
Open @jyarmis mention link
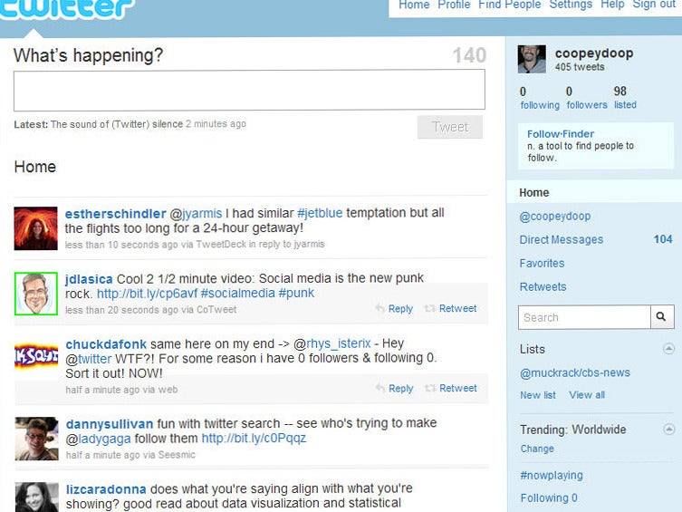(196, 214)
